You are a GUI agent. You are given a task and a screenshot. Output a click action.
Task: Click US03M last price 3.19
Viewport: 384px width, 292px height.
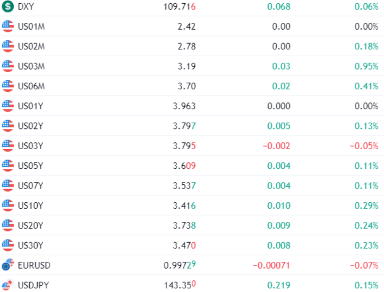[x=186, y=66]
